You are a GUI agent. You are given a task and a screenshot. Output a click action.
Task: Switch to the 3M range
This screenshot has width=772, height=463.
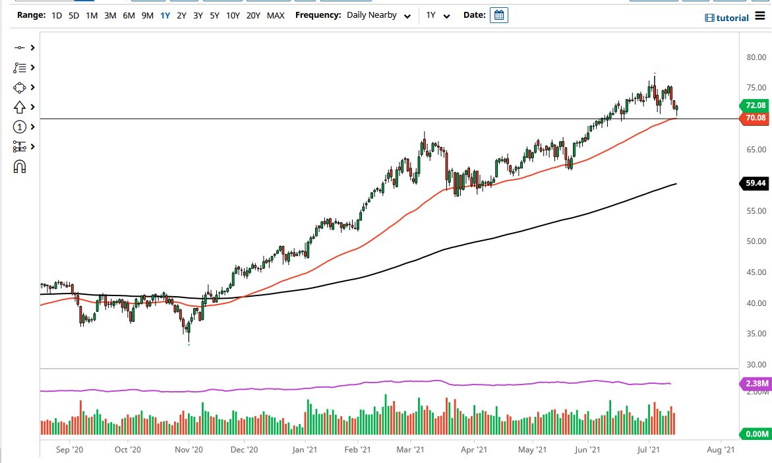110,15
